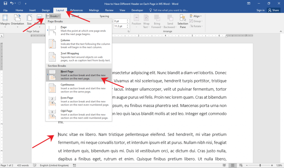Open the Align dropdown

click(x=196, y=16)
